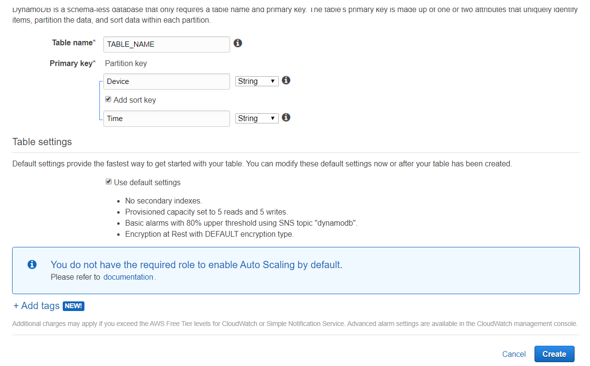Click the Table name input field
The width and height of the screenshot is (590, 366).
click(x=166, y=44)
